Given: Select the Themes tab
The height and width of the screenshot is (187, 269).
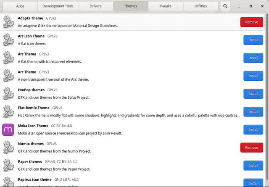Looking at the screenshot, I should (x=131, y=6).
